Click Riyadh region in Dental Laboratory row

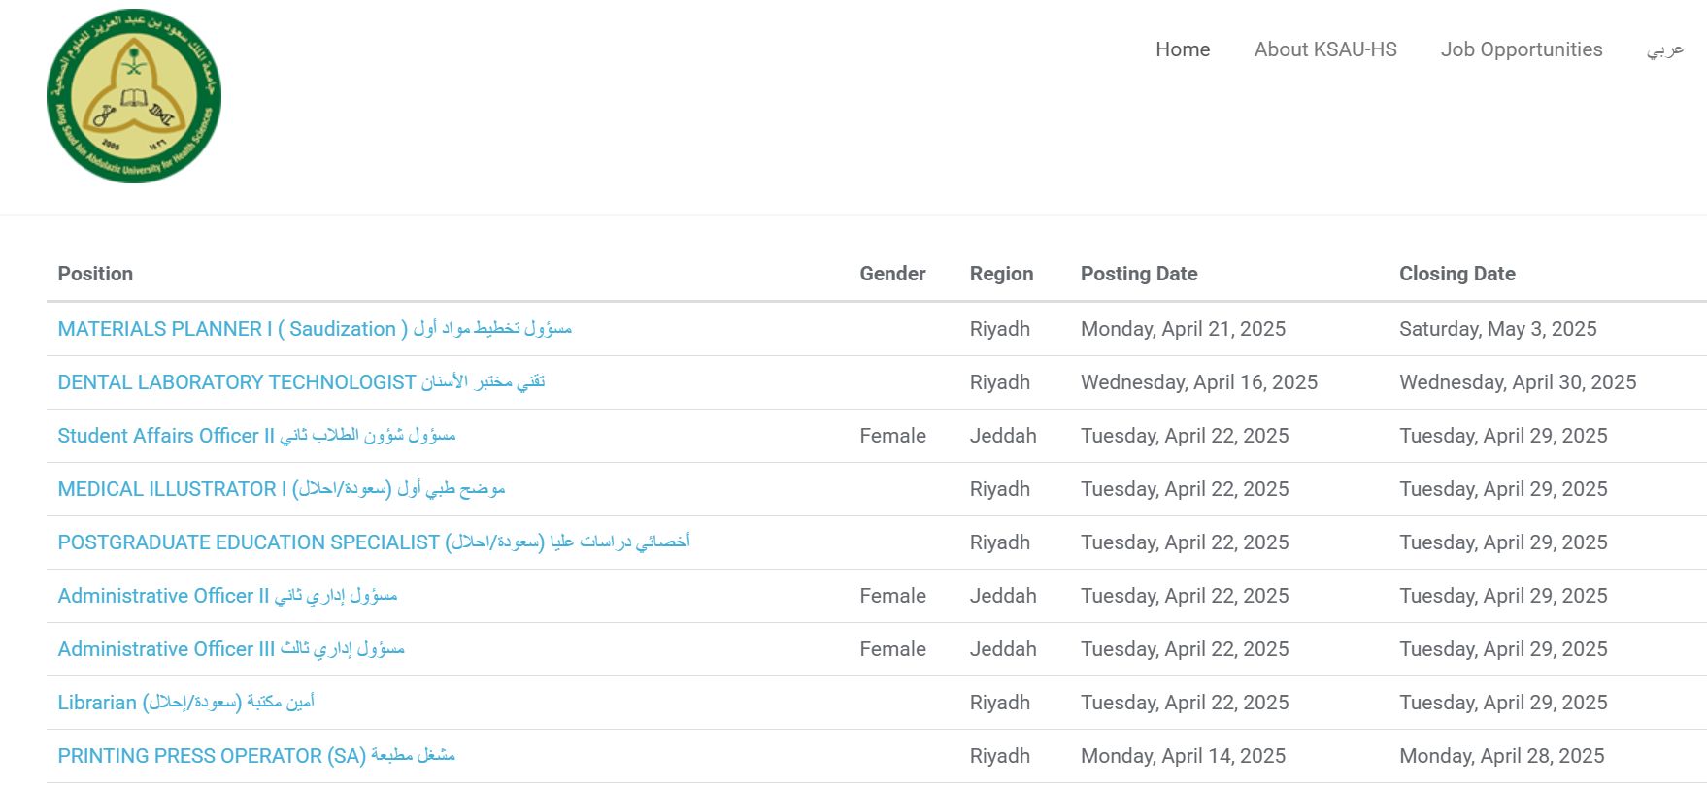point(999,382)
